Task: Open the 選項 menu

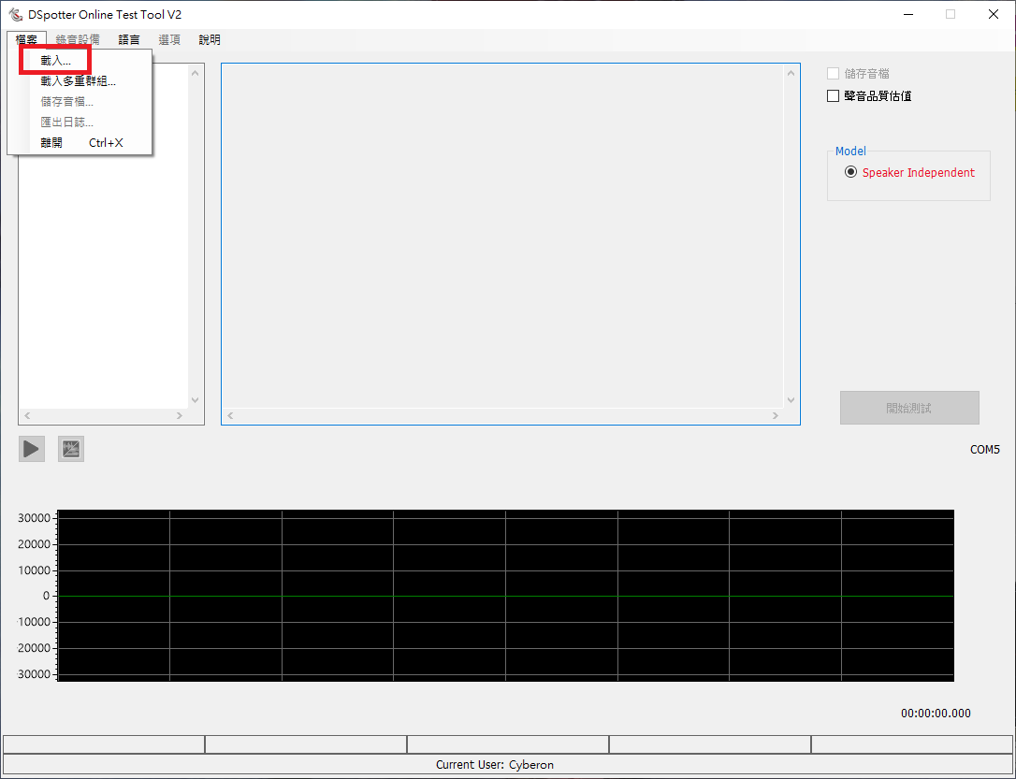Action: pyautogui.click(x=168, y=39)
